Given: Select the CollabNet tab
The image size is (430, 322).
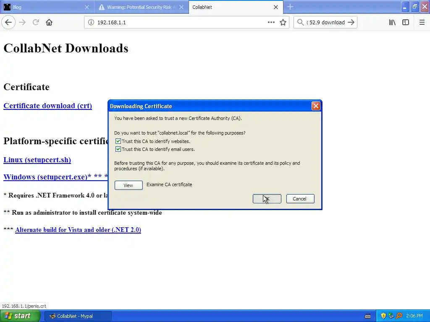Looking at the screenshot, I should pos(236,7).
